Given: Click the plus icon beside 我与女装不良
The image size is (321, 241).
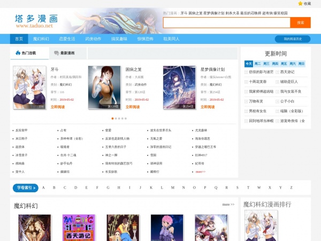Looking at the screenshot, I should tap(277, 92).
